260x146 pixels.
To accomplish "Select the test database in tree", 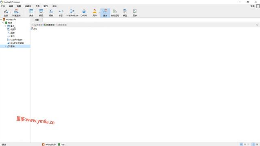I will pos(9,23).
